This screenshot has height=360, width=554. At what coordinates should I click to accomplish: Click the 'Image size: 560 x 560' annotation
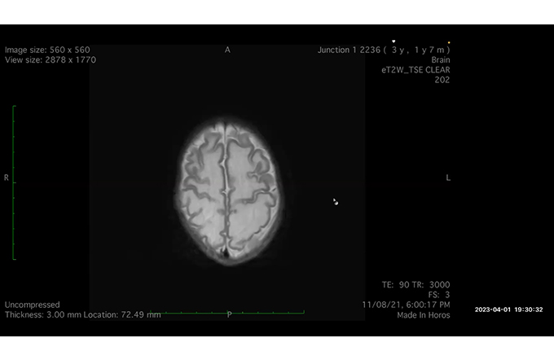pyautogui.click(x=47, y=50)
